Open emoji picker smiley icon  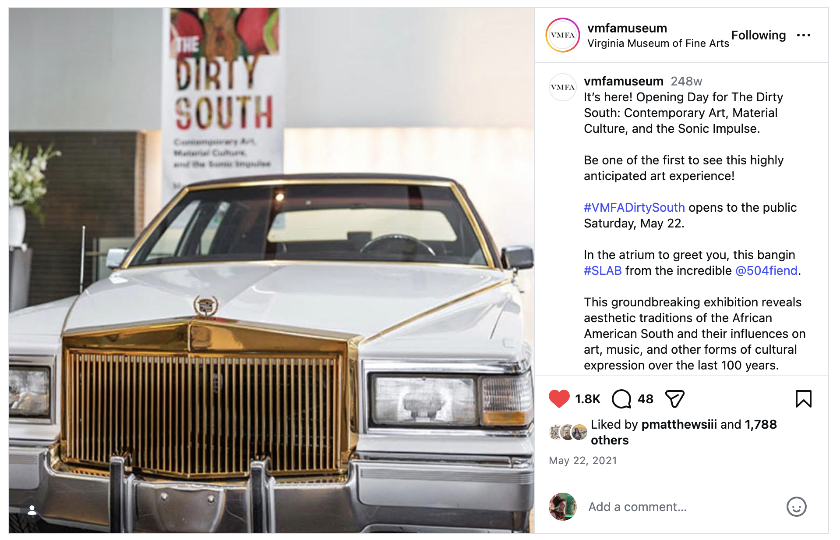pos(796,507)
